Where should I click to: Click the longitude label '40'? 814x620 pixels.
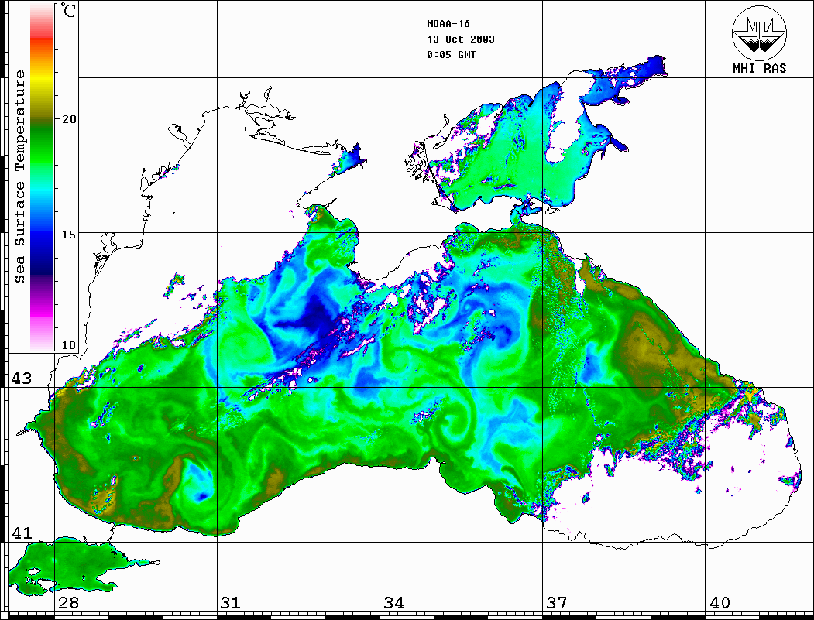point(720,602)
